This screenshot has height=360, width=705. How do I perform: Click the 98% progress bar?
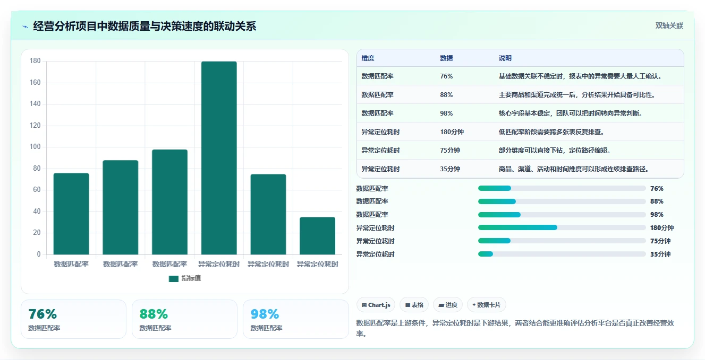tap(562, 215)
